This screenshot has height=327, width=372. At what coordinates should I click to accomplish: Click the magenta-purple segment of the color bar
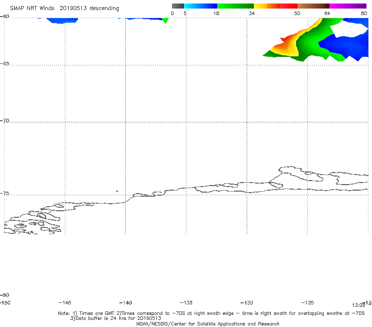[348, 6]
